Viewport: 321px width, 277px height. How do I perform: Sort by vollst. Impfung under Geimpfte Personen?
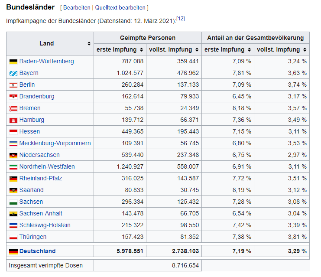coord(197,50)
